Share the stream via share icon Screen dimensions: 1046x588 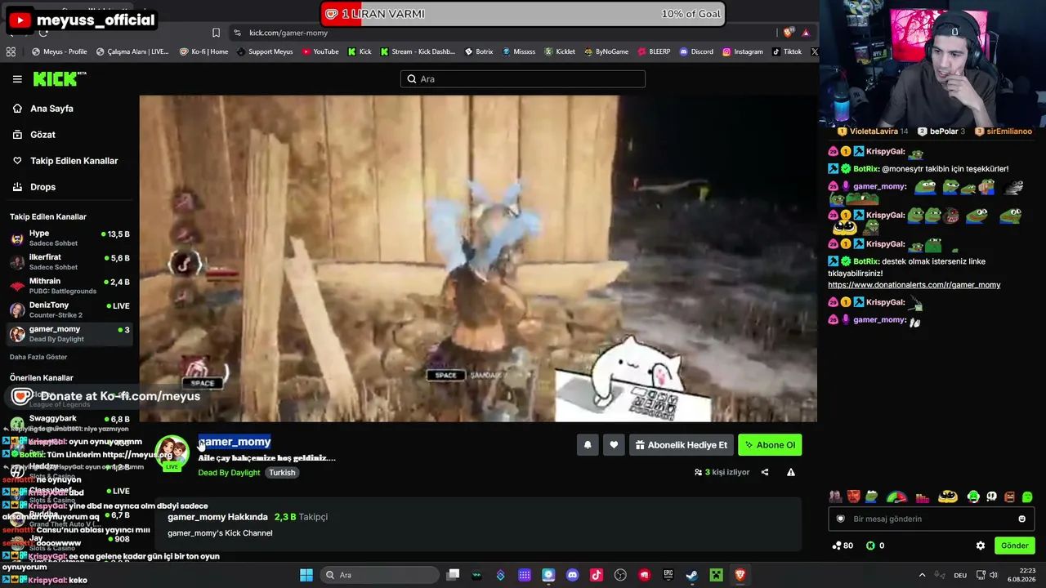pyautogui.click(x=765, y=472)
